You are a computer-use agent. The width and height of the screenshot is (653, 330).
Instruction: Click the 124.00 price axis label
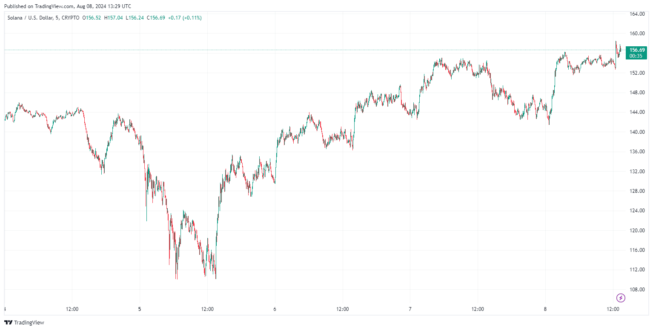pos(637,211)
